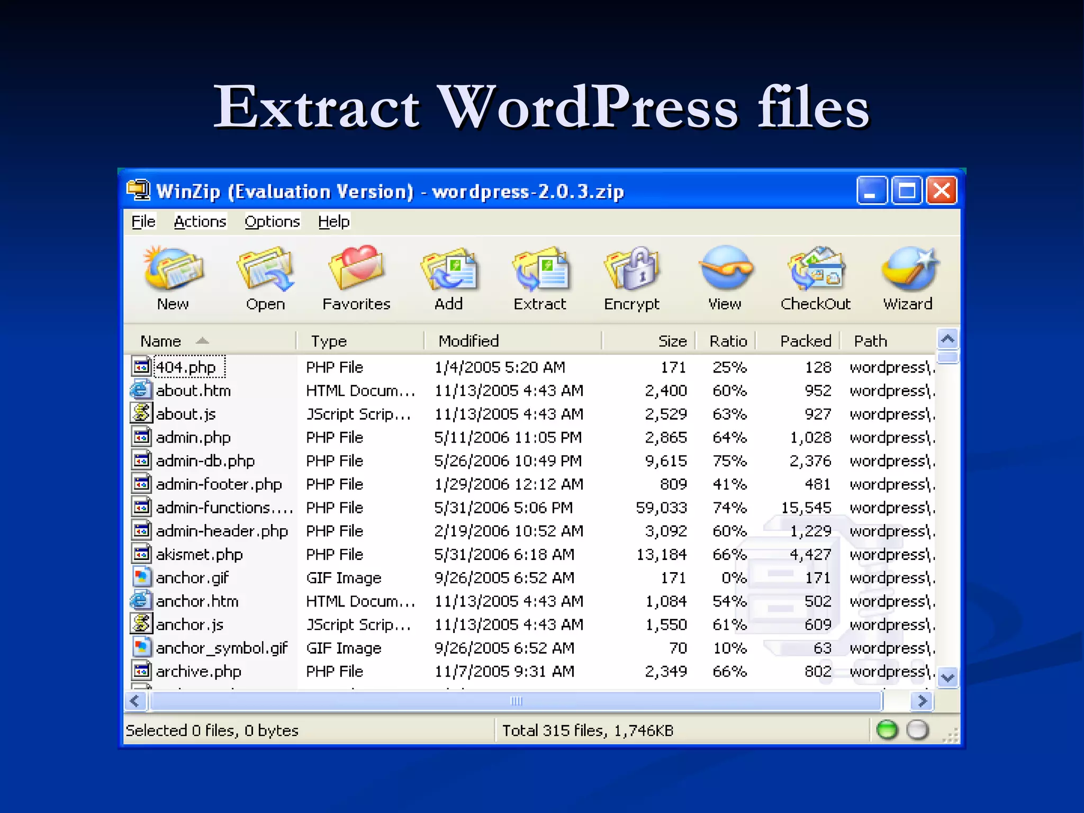Click the vertical scrollbar up arrow

[x=948, y=339]
